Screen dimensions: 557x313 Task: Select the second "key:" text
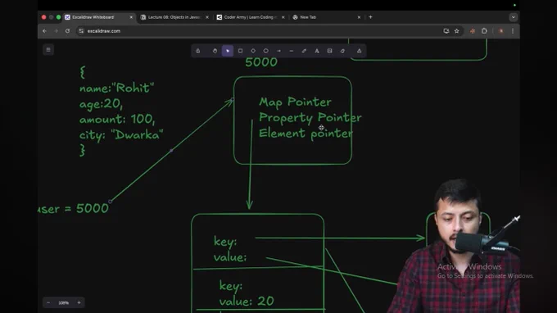(x=231, y=286)
